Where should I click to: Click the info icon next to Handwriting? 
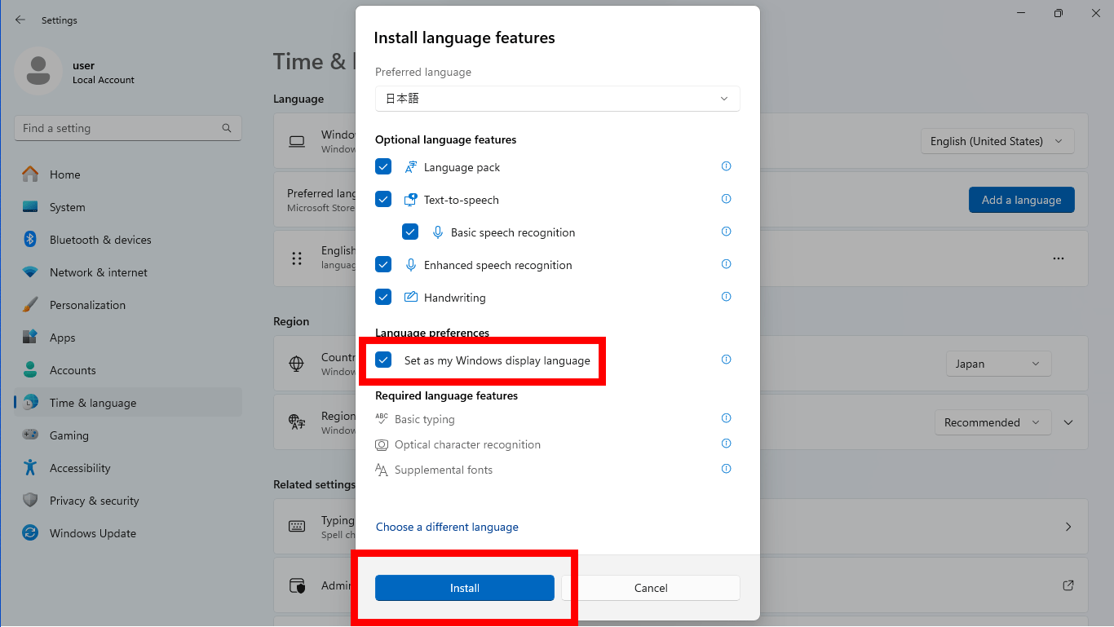[x=726, y=297]
